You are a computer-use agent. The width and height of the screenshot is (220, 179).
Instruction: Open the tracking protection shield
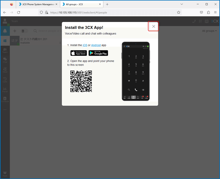point(41,12)
